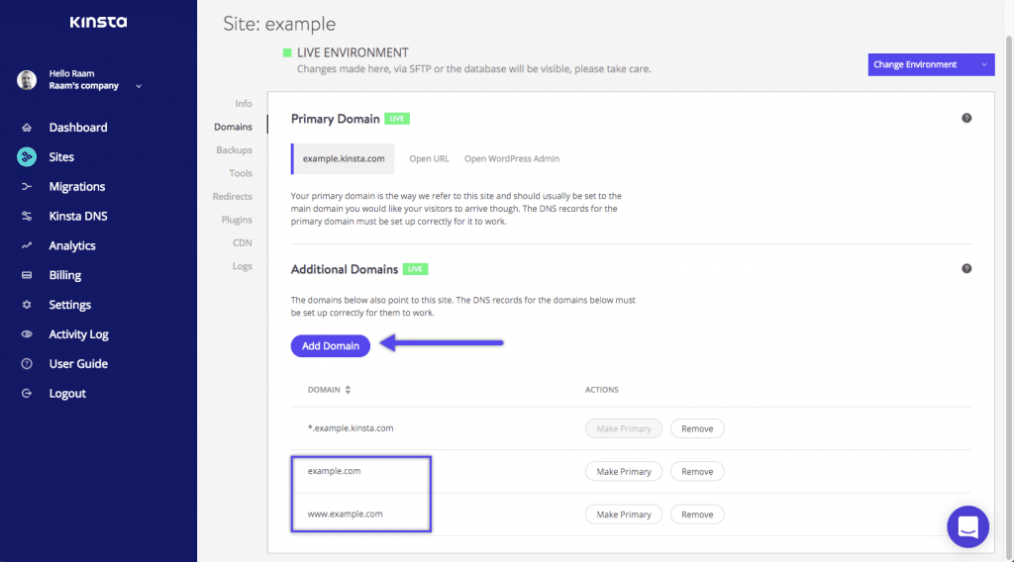Click the Add Domain button
Viewport: 1014px width, 562px height.
331,345
